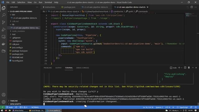Open Run and Debug view

pyautogui.click(x=3, y=30)
